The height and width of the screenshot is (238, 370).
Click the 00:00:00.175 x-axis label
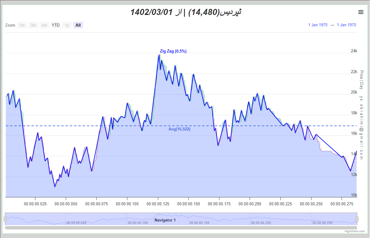(x=219, y=204)
